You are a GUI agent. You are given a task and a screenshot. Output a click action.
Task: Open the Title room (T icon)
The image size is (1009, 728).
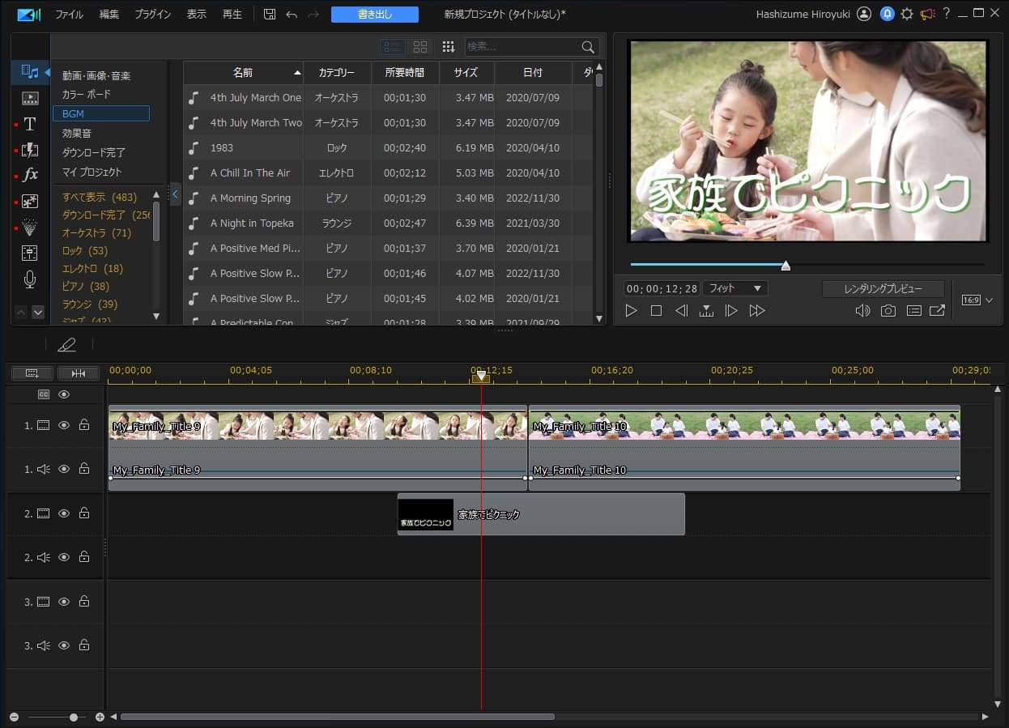[x=30, y=124]
